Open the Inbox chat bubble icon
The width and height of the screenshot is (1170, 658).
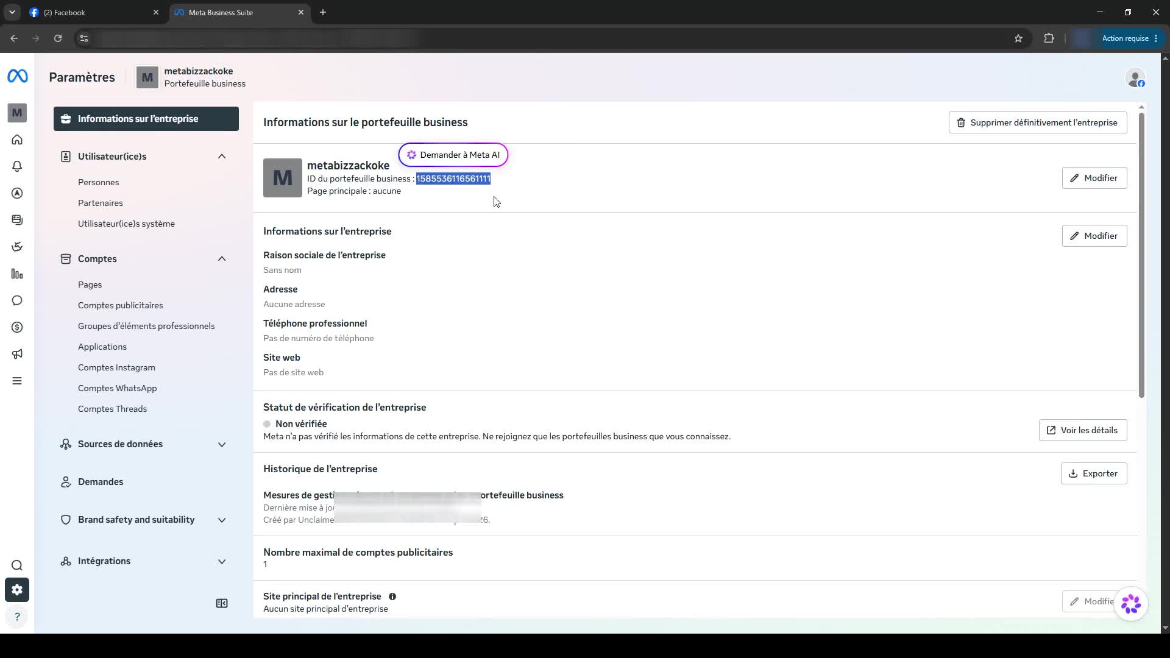coord(17,300)
